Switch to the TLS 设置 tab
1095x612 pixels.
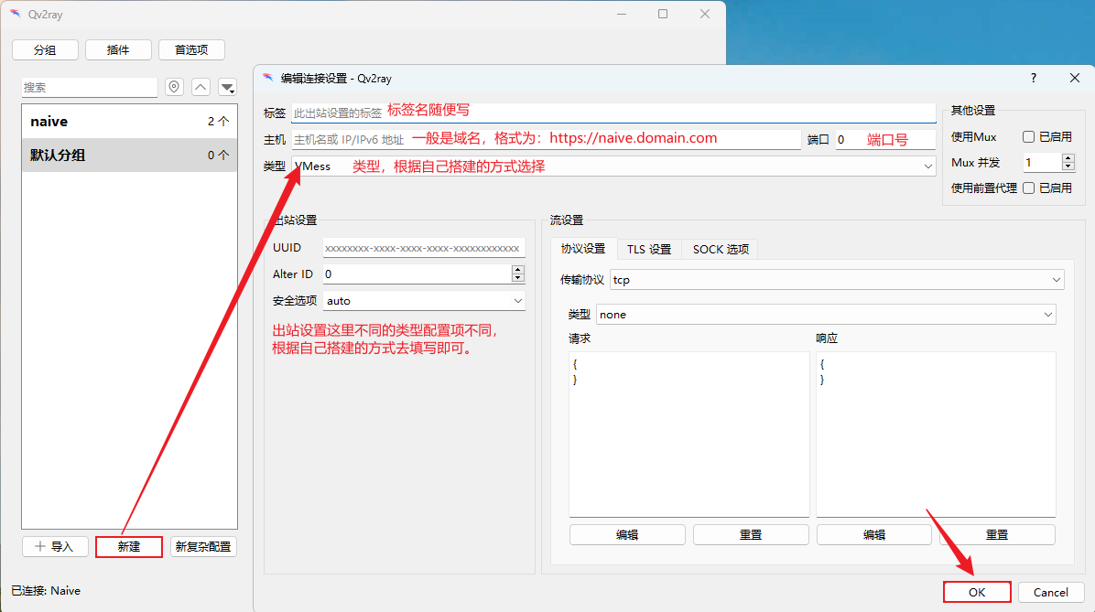click(x=648, y=249)
